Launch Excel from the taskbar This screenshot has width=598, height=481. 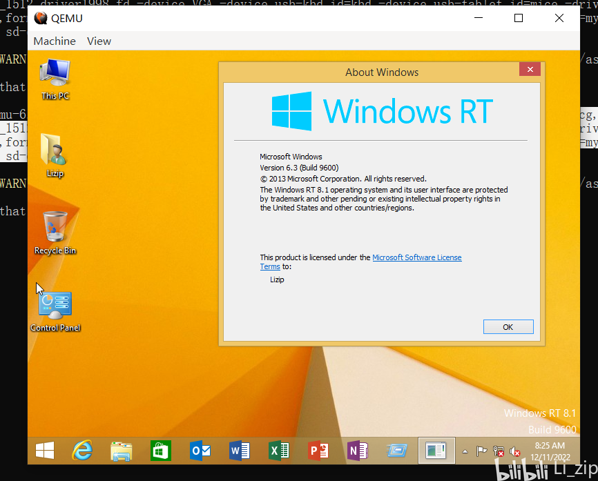279,451
